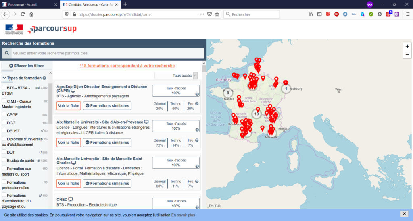Check the Formation aux métiers du sport filter
This screenshot has height=221, width=413.
click(4, 168)
